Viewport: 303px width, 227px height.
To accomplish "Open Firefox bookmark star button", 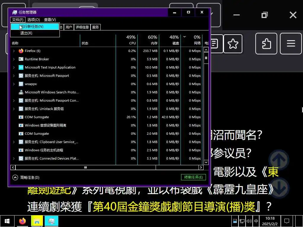I will click(233, 44).
